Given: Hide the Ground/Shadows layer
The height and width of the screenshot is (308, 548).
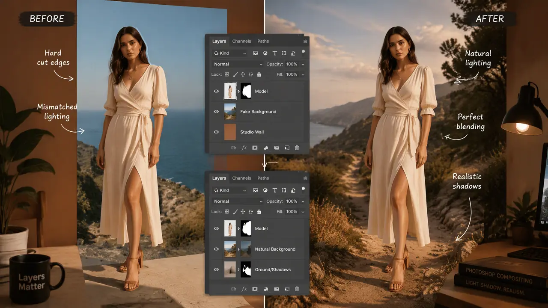Looking at the screenshot, I should click(x=216, y=269).
